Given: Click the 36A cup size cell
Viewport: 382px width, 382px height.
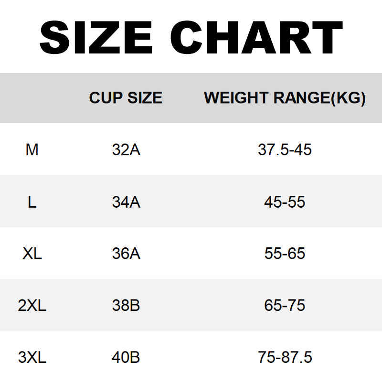Looking at the screenshot, I should (126, 254).
